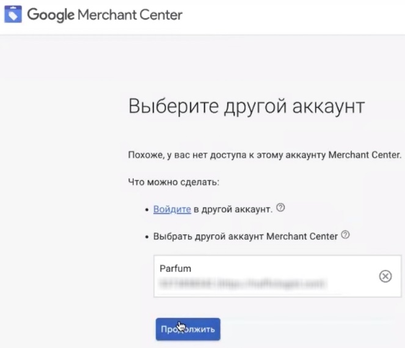Click the empty area right of "Продолжить"
405x348 pixels.
[x=305, y=329]
